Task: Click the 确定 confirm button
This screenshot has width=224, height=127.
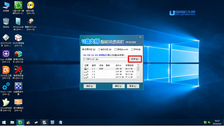Action: 118,86
